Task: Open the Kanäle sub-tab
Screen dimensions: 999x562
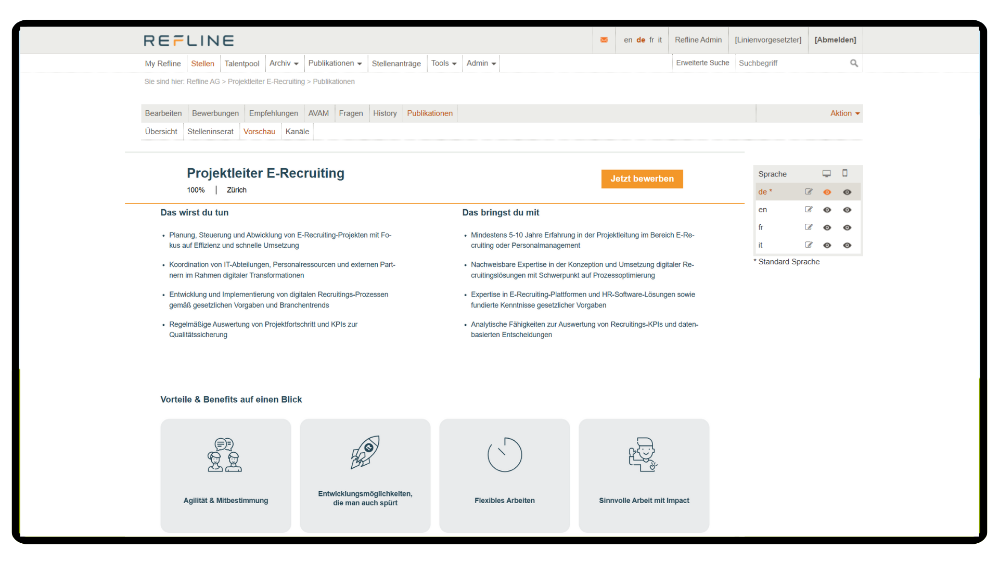Action: click(297, 132)
